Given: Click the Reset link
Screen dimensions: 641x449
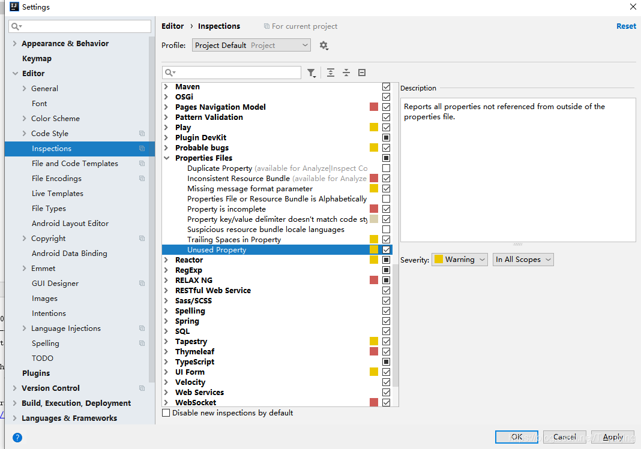Looking at the screenshot, I should tap(626, 26).
